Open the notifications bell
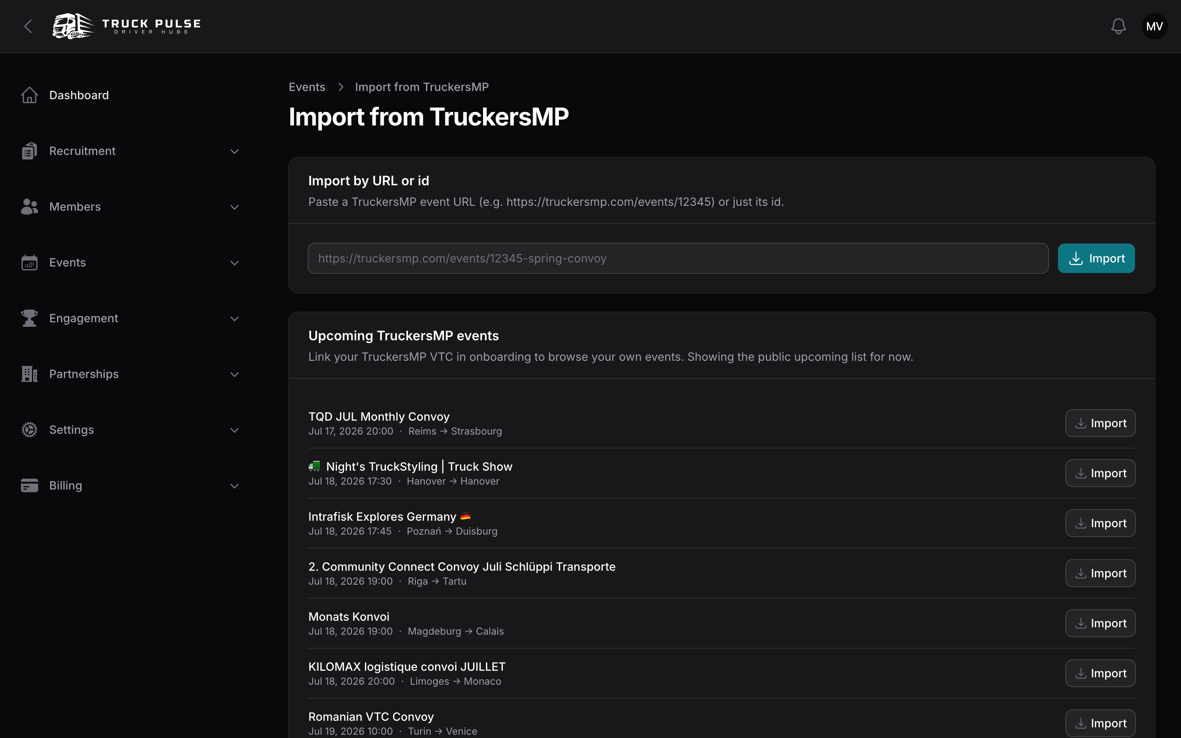Viewport: 1181px width, 738px height. point(1118,26)
